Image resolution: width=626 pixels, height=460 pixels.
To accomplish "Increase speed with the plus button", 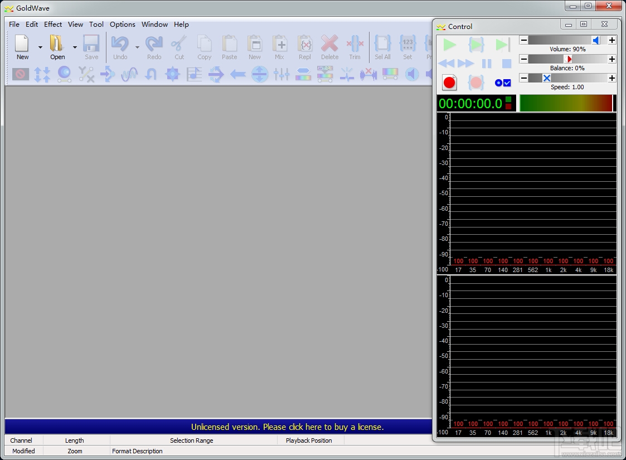I will 612,78.
